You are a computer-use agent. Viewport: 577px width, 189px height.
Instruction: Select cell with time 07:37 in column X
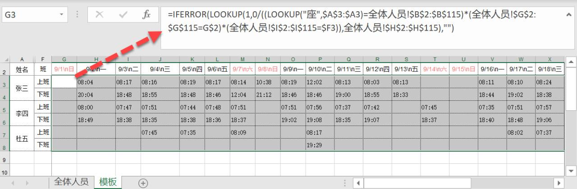[x=550, y=133]
